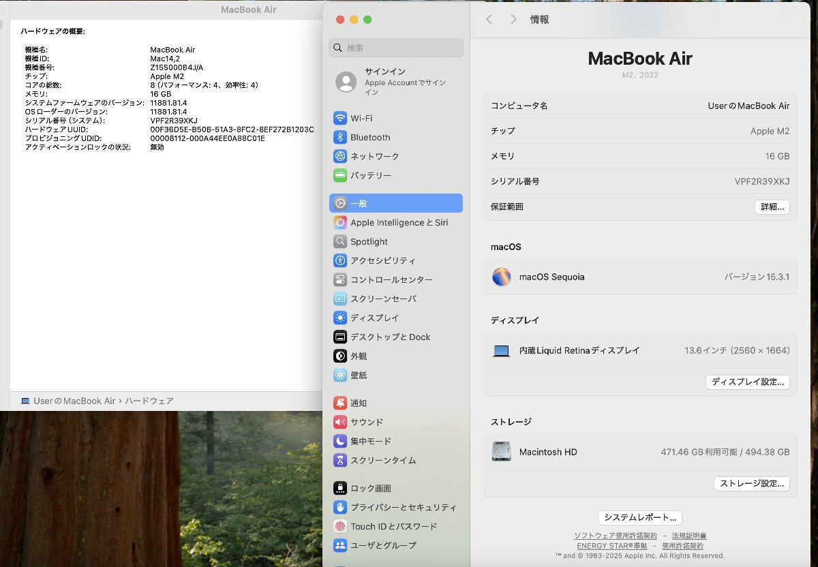Click the macOS Sequoia logo icon
The height and width of the screenshot is (567, 818).
pyautogui.click(x=502, y=277)
